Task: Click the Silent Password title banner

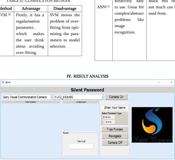Action: 87,90
